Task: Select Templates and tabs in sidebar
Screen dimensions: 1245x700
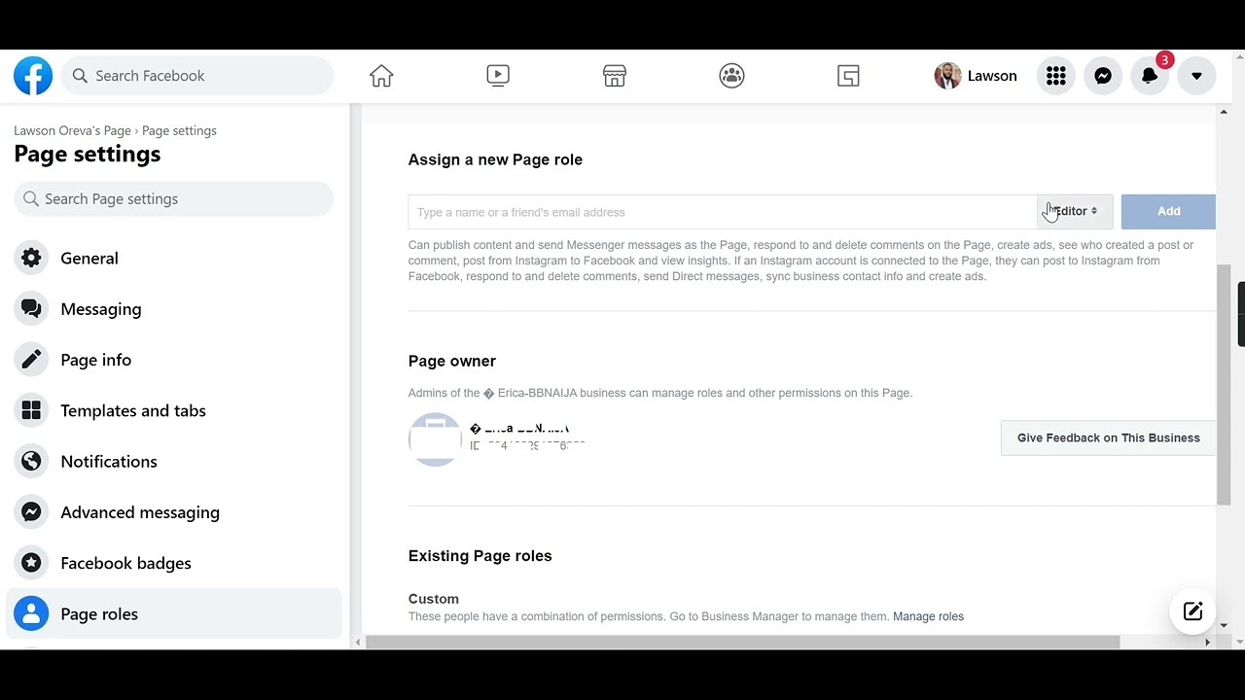Action: coord(174,410)
